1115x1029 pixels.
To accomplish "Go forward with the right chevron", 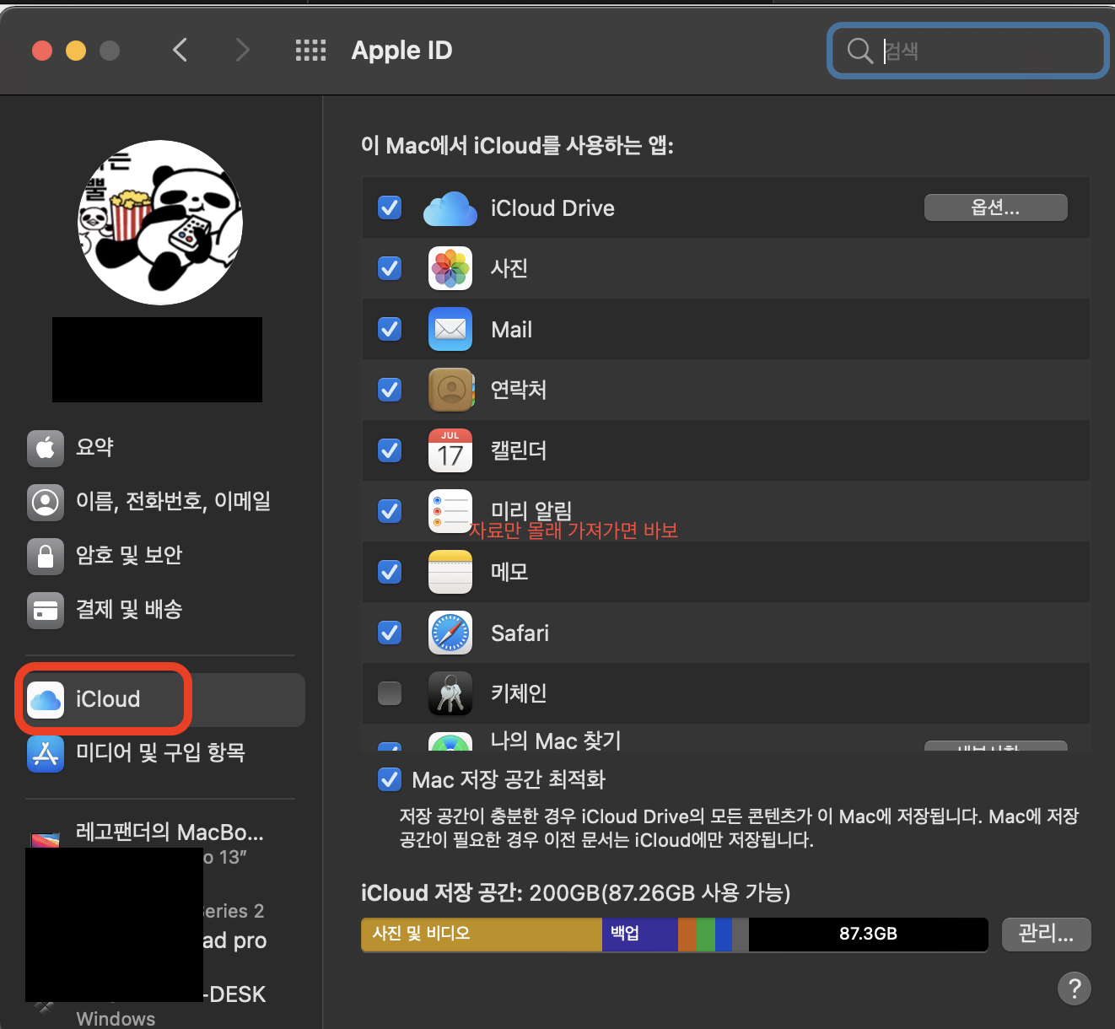I will point(243,50).
